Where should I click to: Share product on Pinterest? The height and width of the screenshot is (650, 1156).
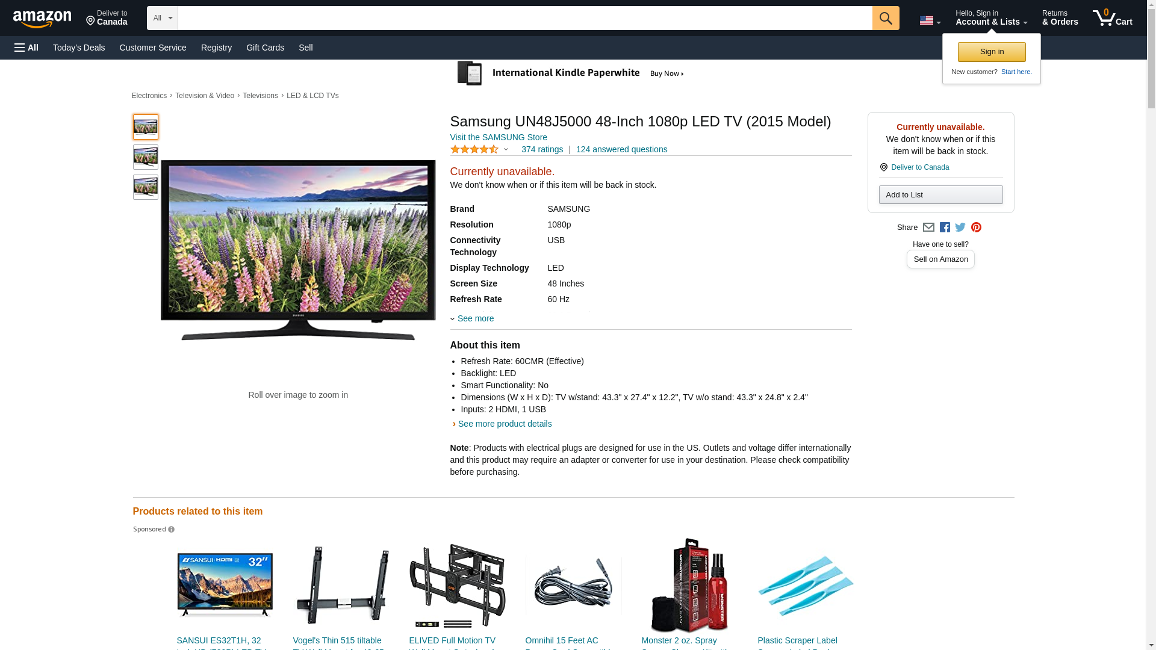[x=976, y=227]
